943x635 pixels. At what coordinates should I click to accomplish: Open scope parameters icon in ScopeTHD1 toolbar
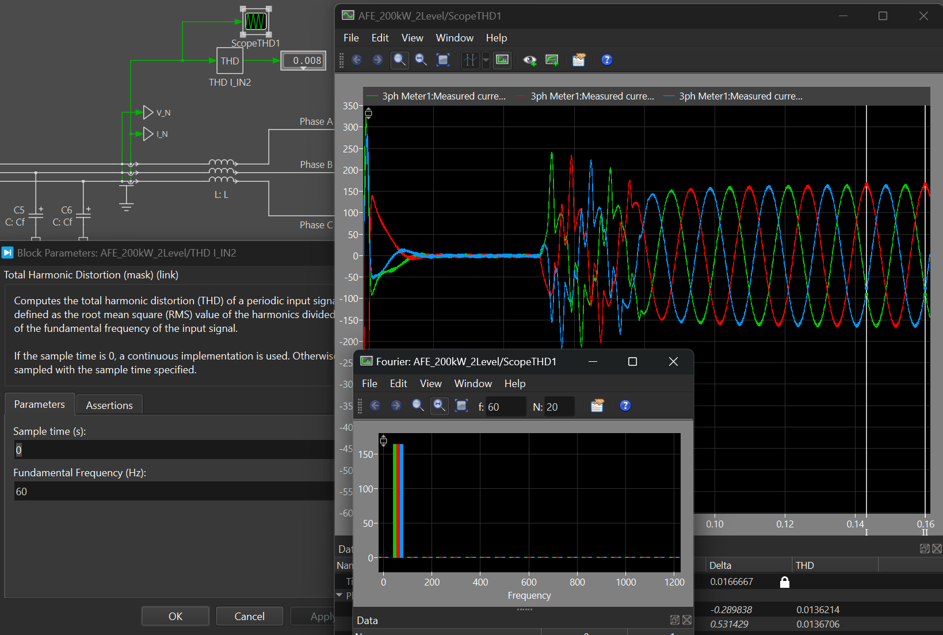point(579,60)
